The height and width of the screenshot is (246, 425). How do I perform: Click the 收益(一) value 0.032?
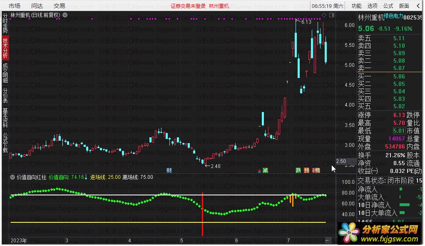398,171
